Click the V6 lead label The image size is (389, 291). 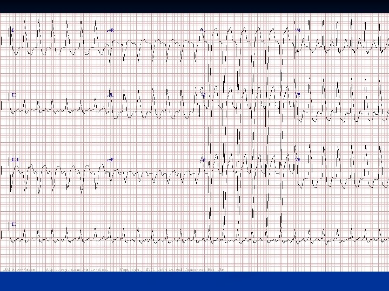pyautogui.click(x=298, y=160)
